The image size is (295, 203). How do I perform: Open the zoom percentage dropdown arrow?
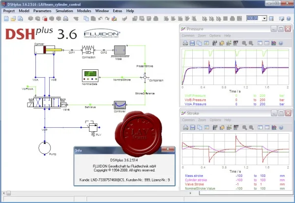click(x=265, y=19)
